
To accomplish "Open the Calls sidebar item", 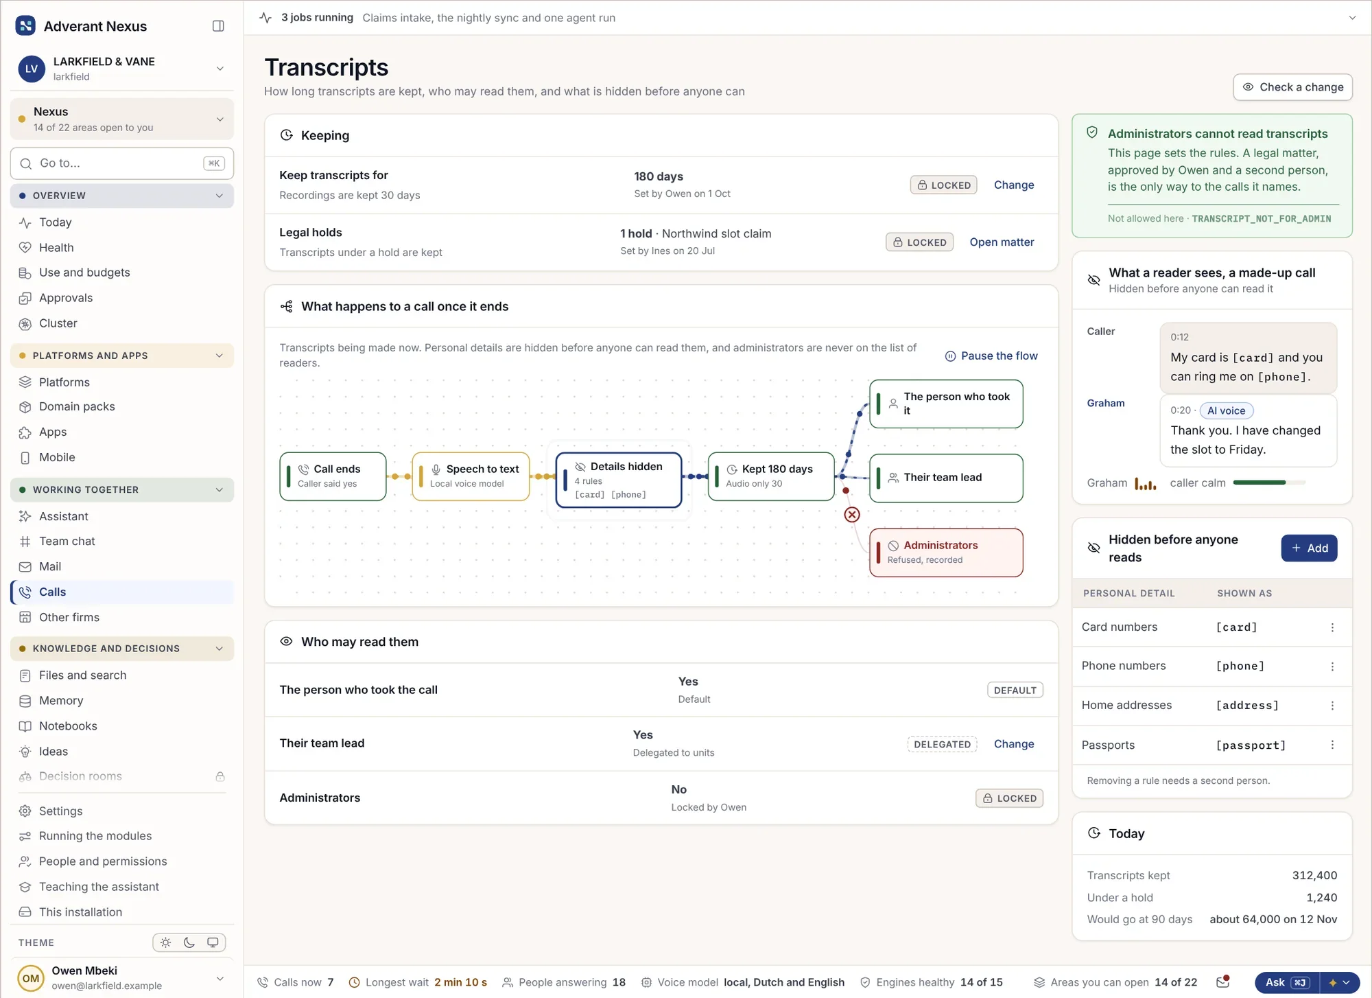I will [122, 592].
